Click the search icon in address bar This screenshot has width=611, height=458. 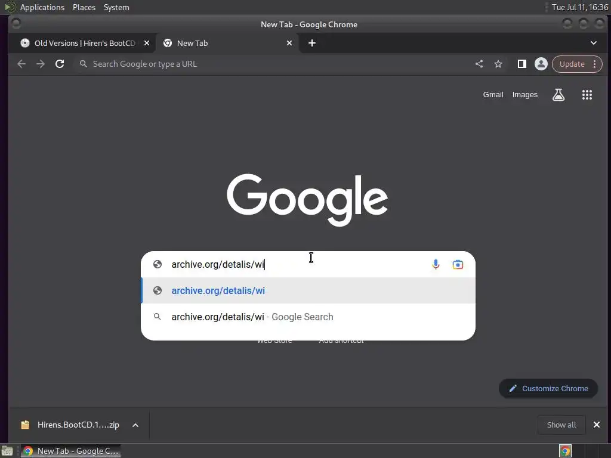pyautogui.click(x=83, y=64)
